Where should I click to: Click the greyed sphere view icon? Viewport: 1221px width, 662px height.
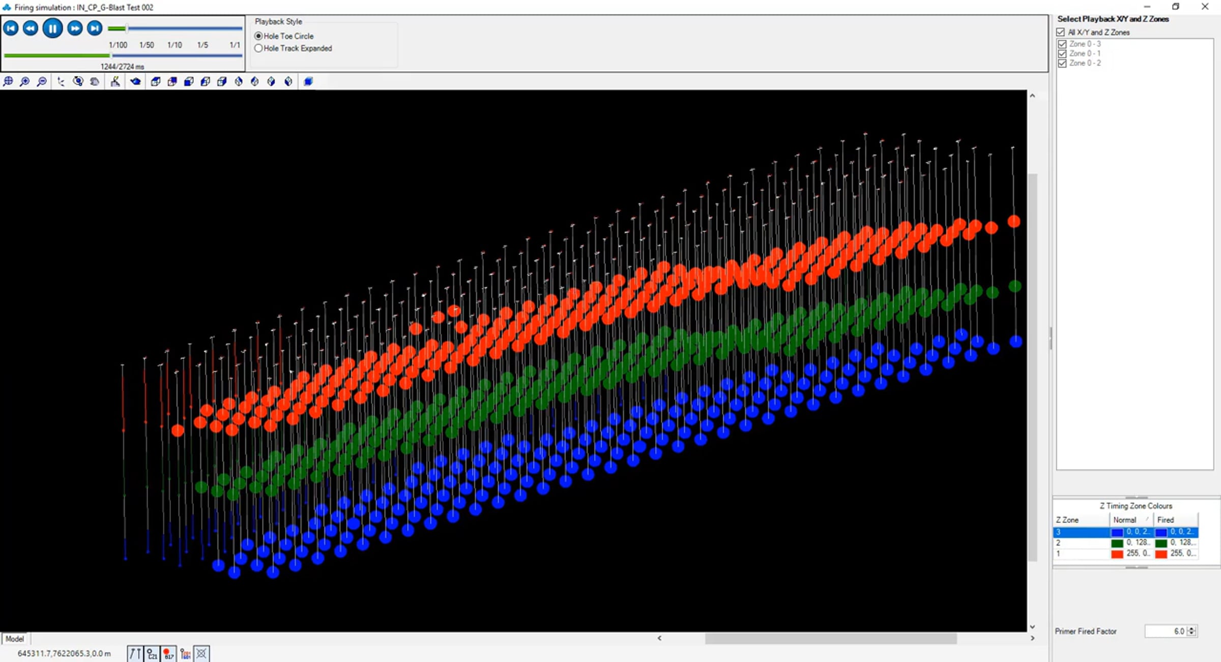pos(95,81)
